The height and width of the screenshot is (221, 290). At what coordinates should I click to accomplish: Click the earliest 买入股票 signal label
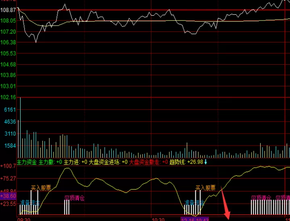coord(41,188)
